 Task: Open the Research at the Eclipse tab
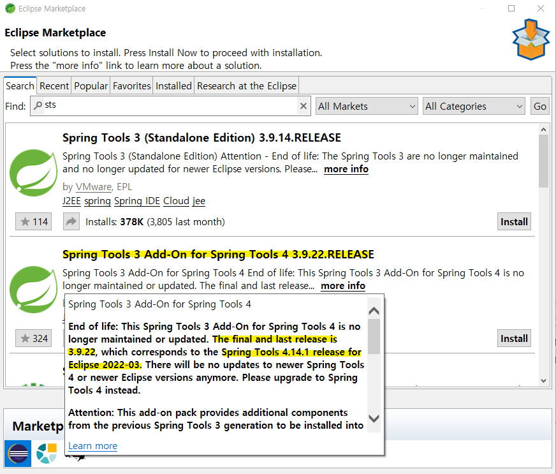247,86
